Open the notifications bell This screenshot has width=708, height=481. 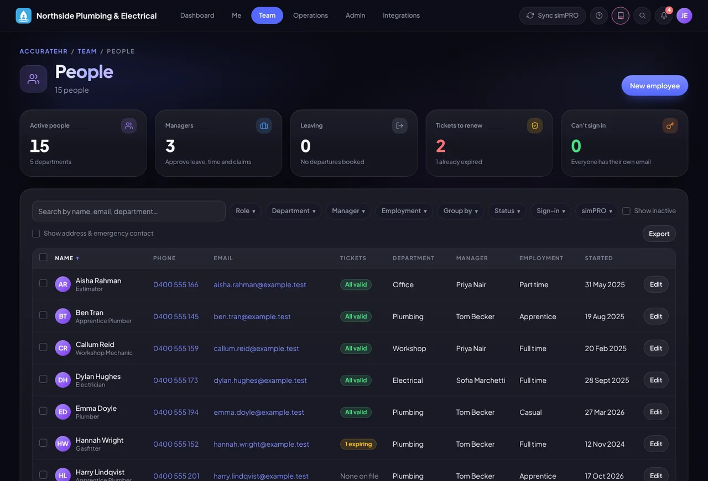tap(664, 15)
